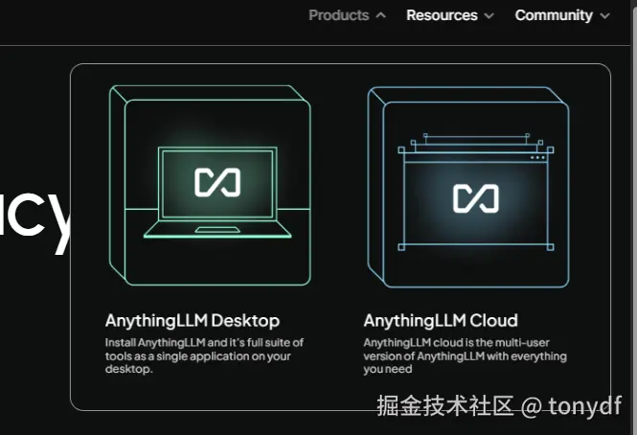Click the 'AnythingLLM cloud is the multi-user' description
This screenshot has height=435, width=637.
(x=466, y=355)
